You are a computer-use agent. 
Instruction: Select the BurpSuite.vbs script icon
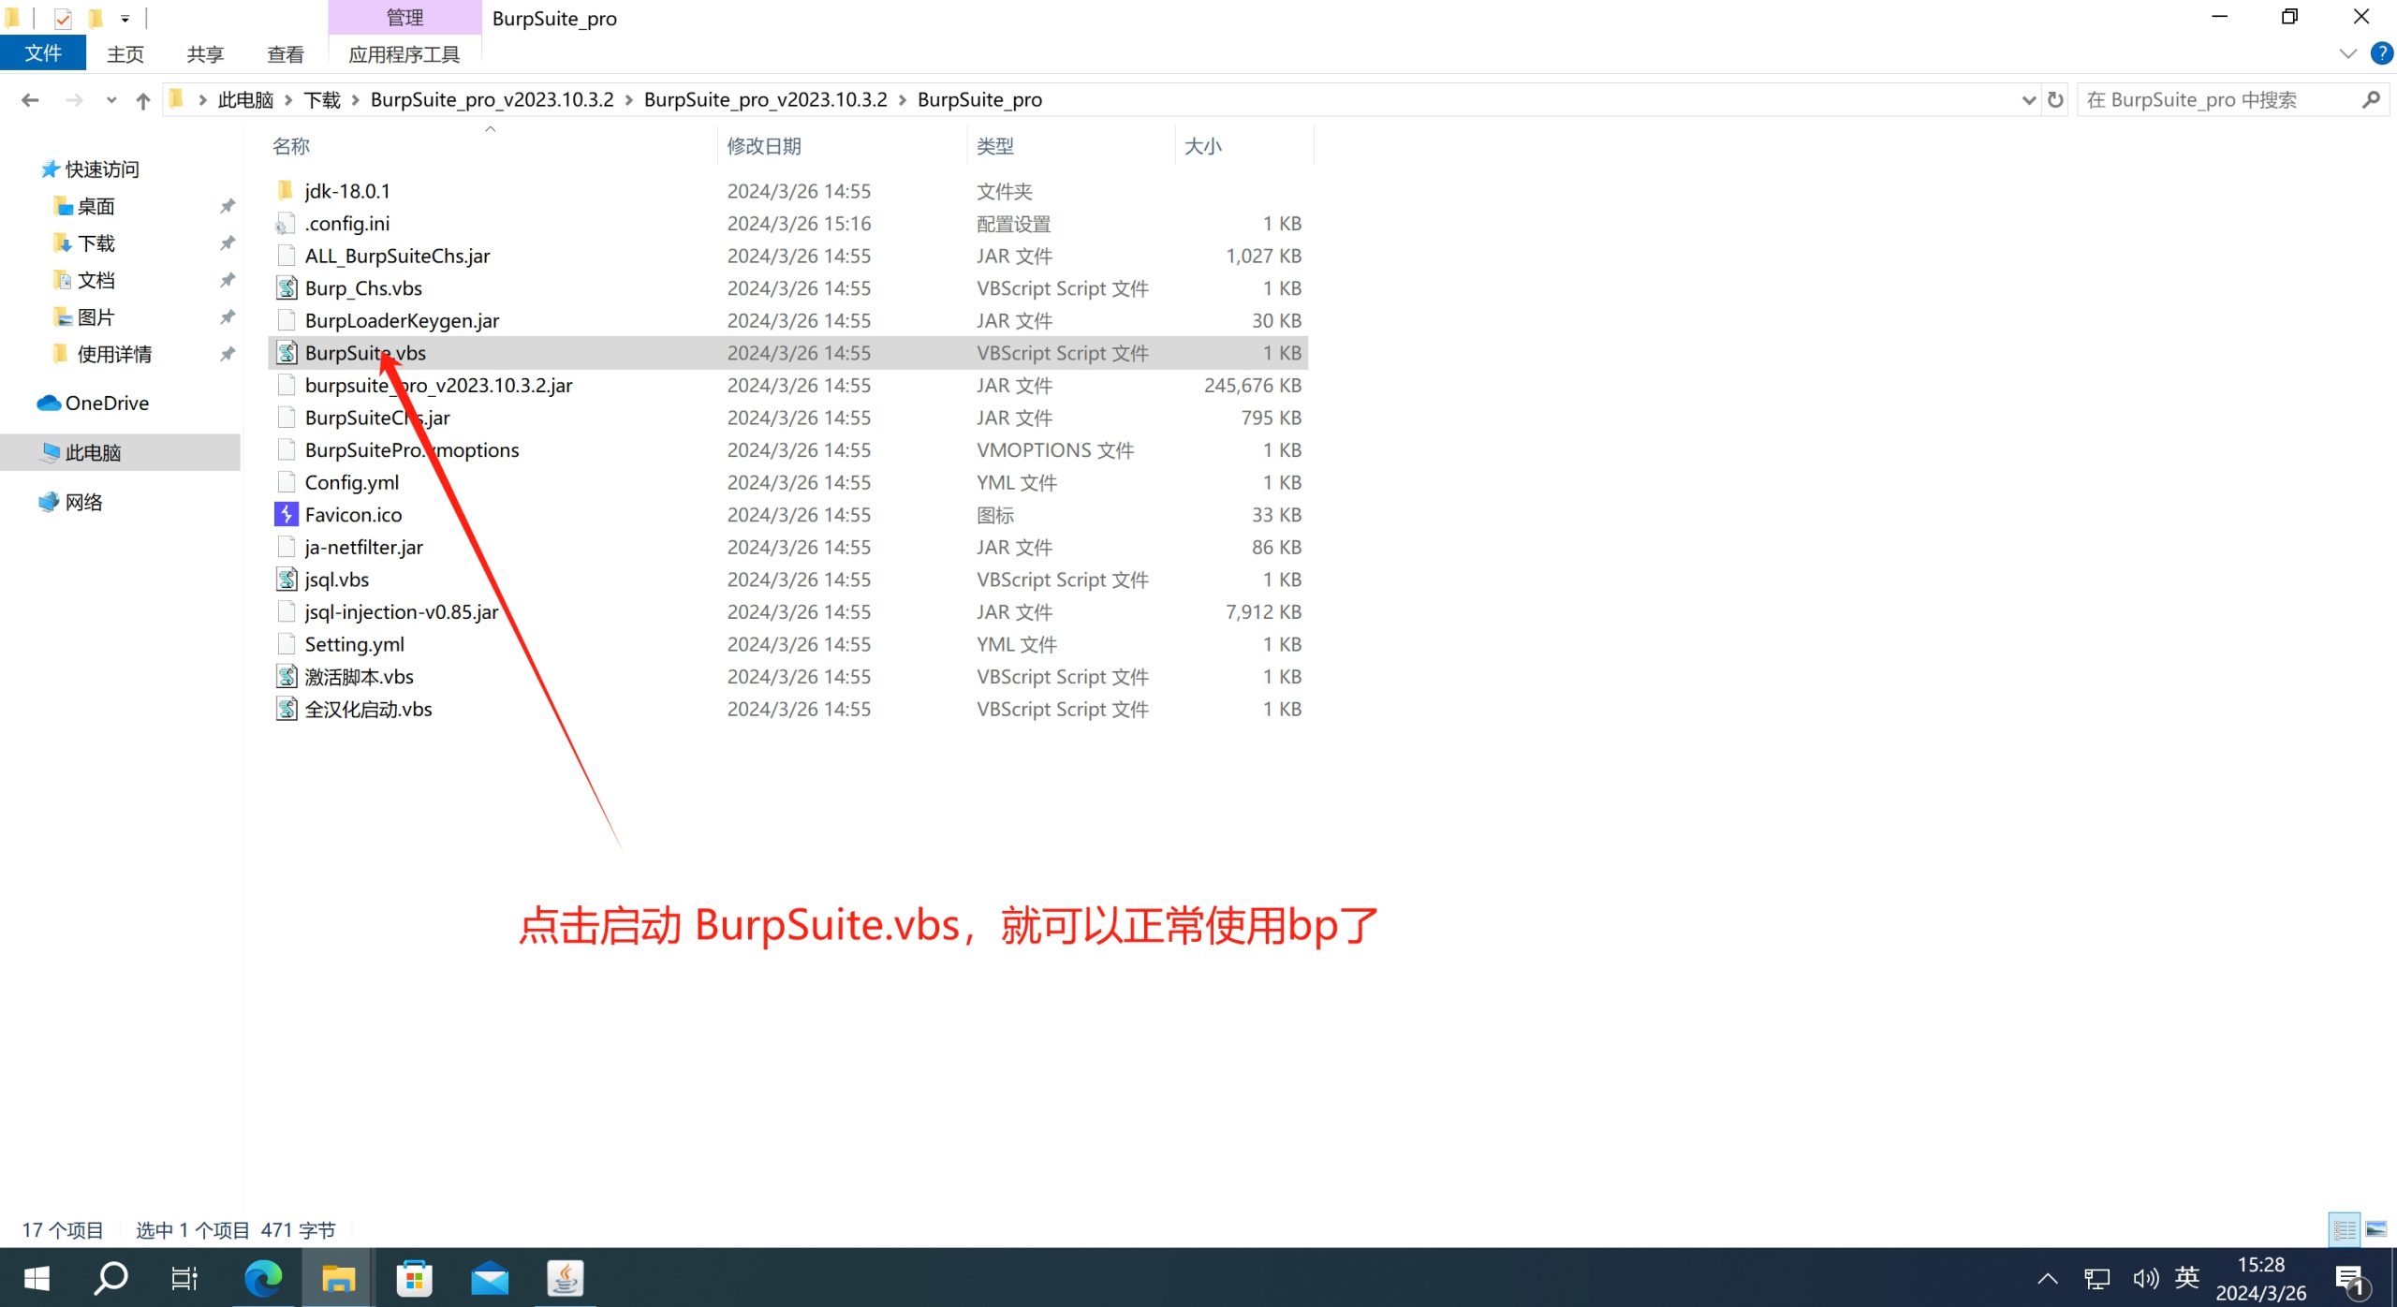(287, 353)
